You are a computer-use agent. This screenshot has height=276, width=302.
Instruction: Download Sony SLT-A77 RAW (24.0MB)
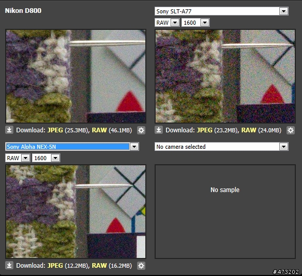click(x=248, y=130)
